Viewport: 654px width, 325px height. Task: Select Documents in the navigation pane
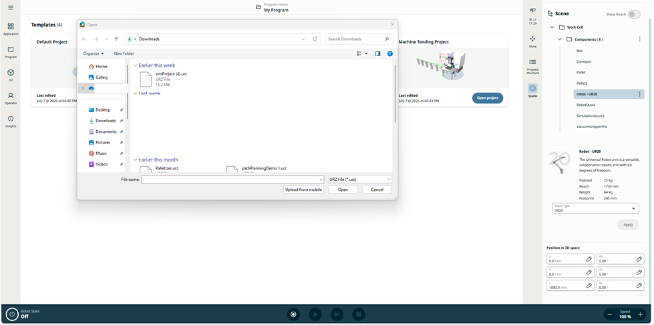[x=106, y=131]
